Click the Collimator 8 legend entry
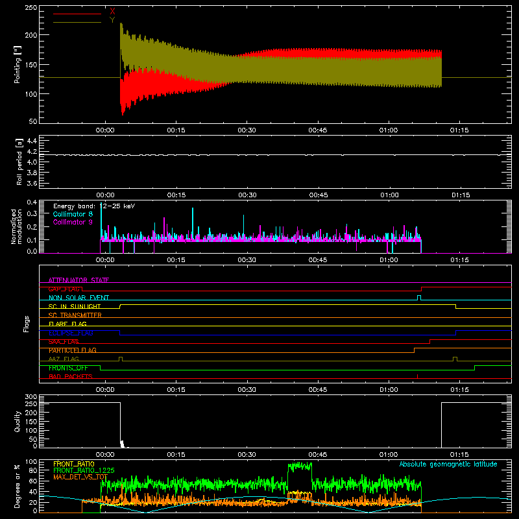The width and height of the screenshot is (519, 519). click(x=73, y=214)
